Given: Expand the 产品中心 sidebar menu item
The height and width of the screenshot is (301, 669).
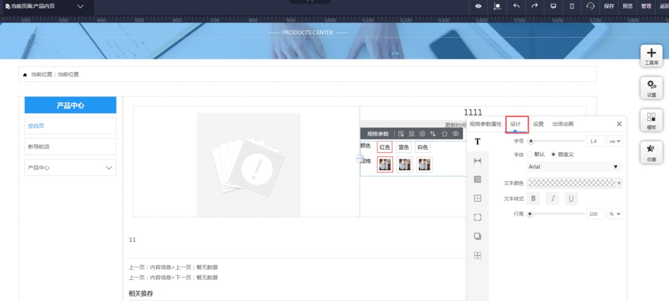Looking at the screenshot, I should (x=70, y=167).
